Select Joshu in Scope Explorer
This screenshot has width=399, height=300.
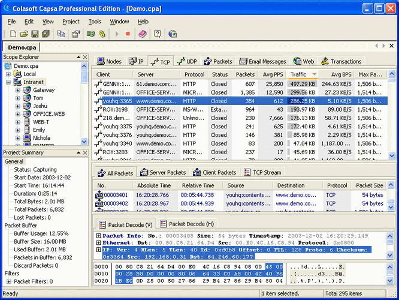click(40, 106)
